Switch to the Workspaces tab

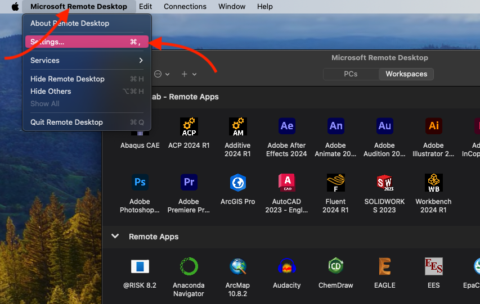coord(406,74)
